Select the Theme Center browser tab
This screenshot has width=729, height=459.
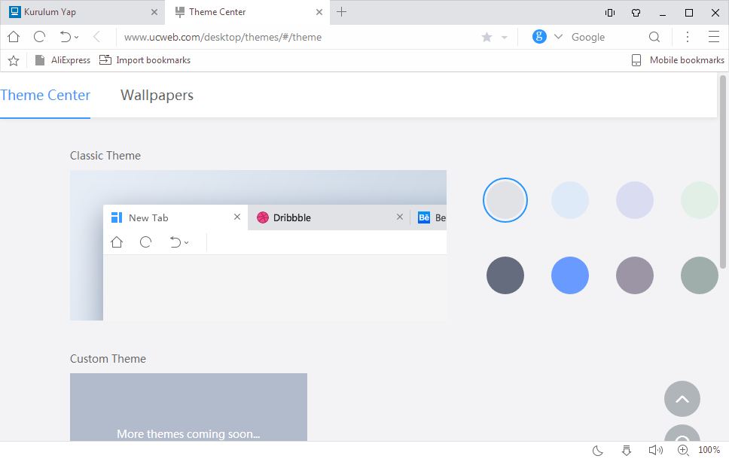click(x=247, y=12)
